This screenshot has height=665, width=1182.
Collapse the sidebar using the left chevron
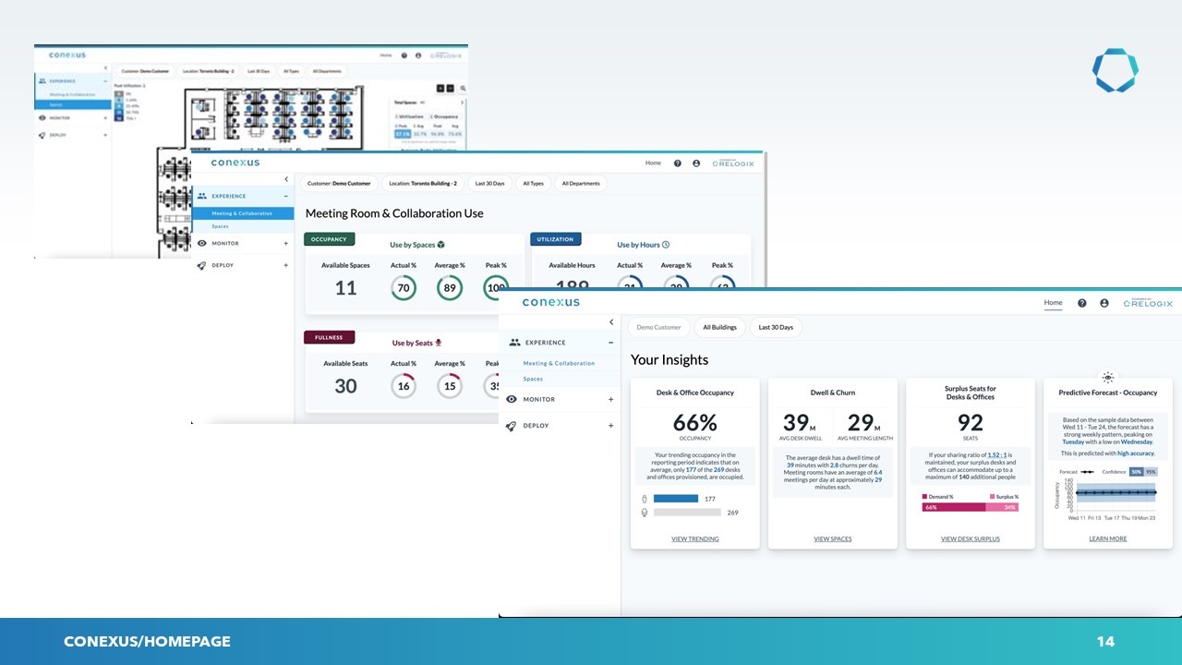[610, 322]
